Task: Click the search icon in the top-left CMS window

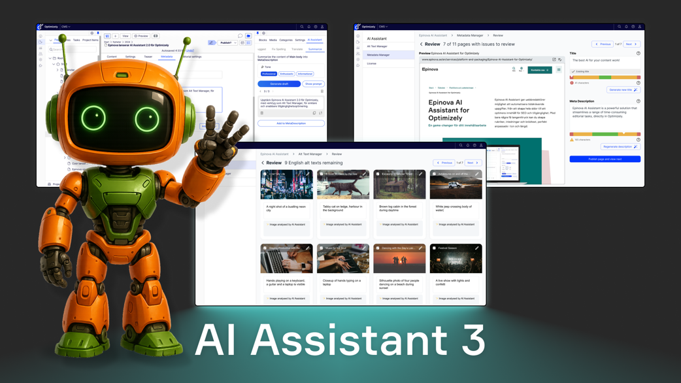Action: 302,27
